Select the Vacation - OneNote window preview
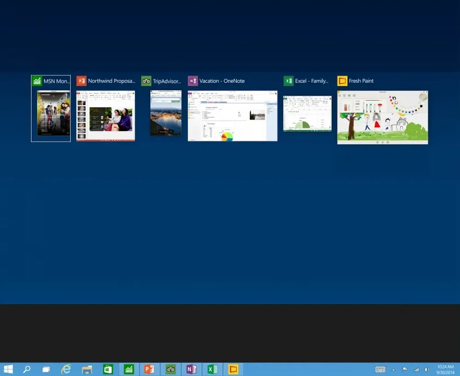The image size is (460, 376). [232, 116]
